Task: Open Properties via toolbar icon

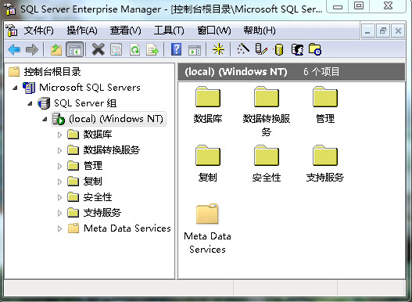Action: [x=116, y=49]
